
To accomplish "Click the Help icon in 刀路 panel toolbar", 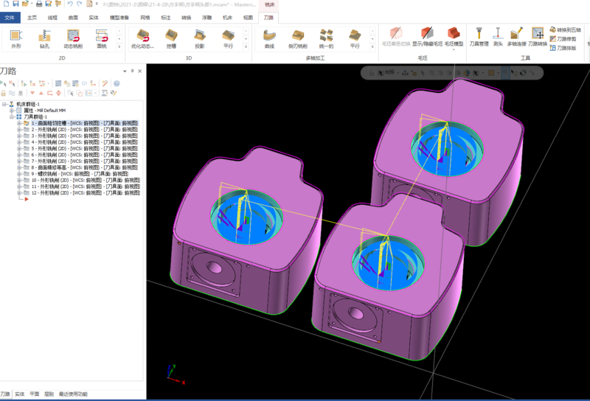I will click(117, 83).
